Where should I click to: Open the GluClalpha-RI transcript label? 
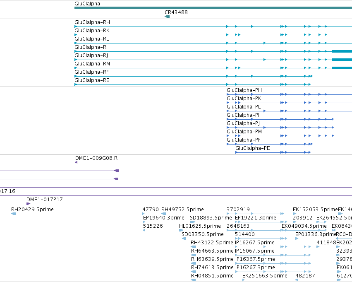[91, 47]
